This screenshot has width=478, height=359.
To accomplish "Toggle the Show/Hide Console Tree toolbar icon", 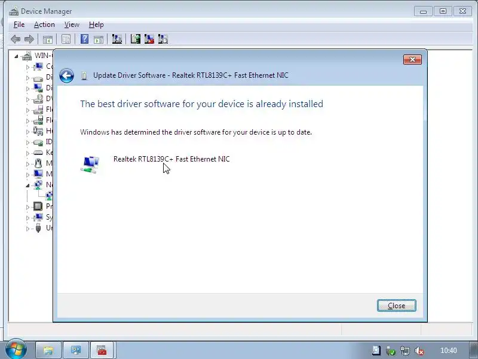I will coord(48,39).
